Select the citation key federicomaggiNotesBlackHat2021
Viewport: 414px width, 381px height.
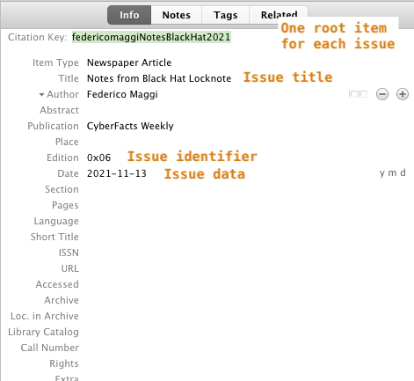[x=151, y=37]
